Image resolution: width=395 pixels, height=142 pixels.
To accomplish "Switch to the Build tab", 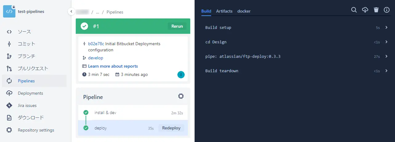I will (x=206, y=11).
